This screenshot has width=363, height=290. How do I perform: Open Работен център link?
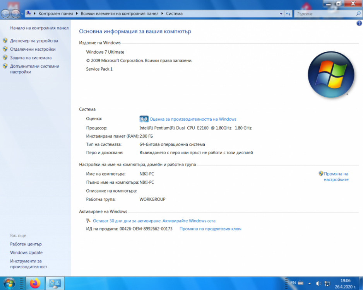pos(26,244)
